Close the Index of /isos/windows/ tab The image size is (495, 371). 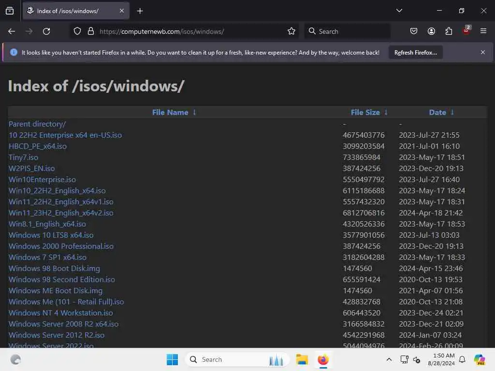tap(122, 11)
